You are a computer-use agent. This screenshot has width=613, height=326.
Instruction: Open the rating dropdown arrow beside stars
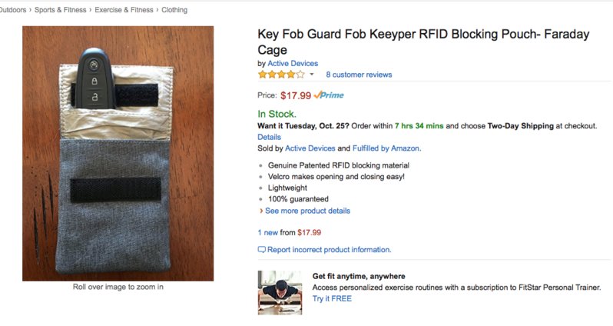312,75
